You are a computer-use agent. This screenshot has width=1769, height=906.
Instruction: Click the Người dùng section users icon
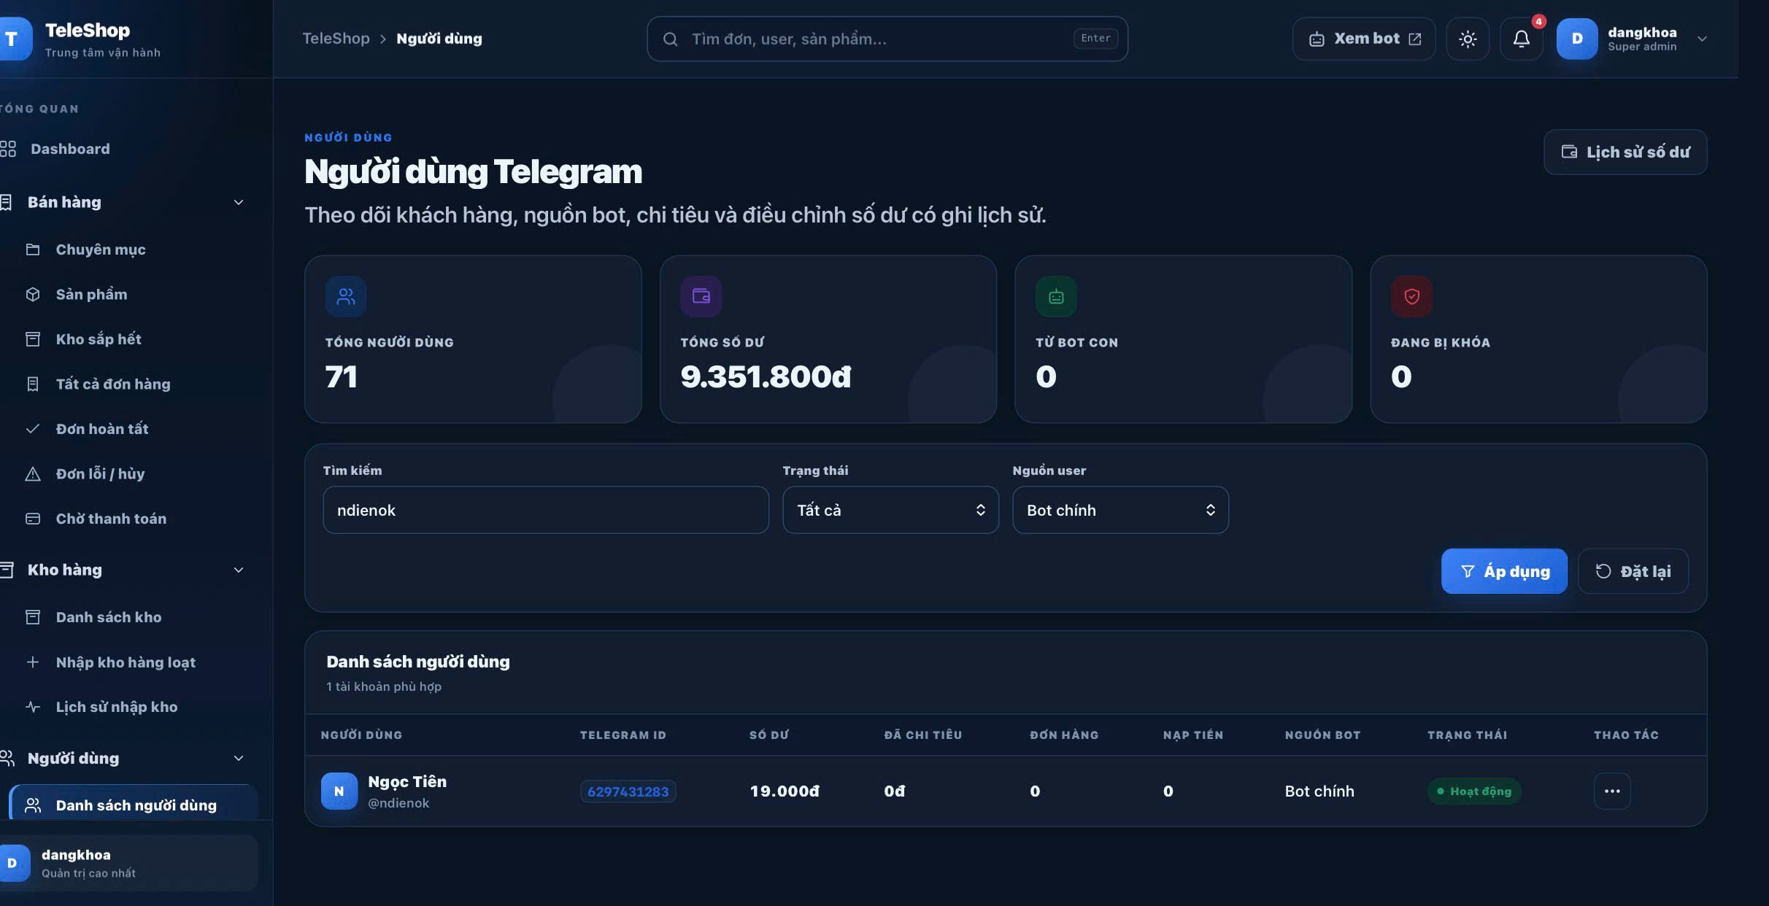(7, 758)
